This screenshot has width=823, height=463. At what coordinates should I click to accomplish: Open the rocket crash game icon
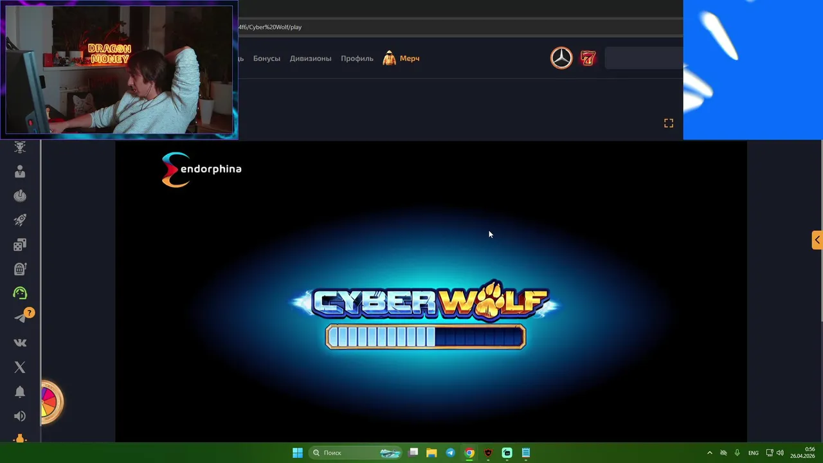tap(20, 221)
